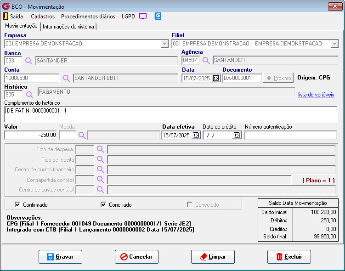The width and height of the screenshot is (345, 271).
Task: Click the red G application logo
Action: click(6, 6)
